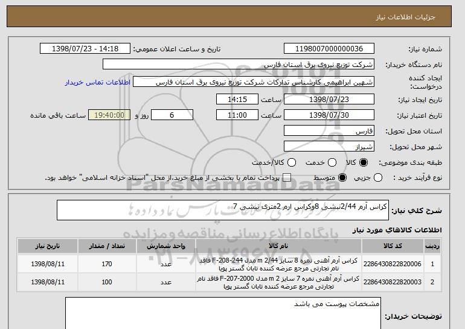Click item code 2286430822820006

[x=393, y=264]
